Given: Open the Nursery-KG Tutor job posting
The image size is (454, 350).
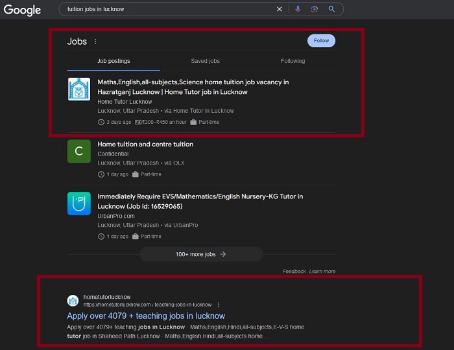Looking at the screenshot, I should click(x=200, y=202).
